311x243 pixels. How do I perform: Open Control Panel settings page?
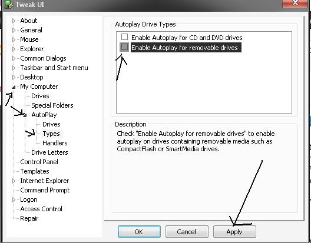(x=39, y=162)
